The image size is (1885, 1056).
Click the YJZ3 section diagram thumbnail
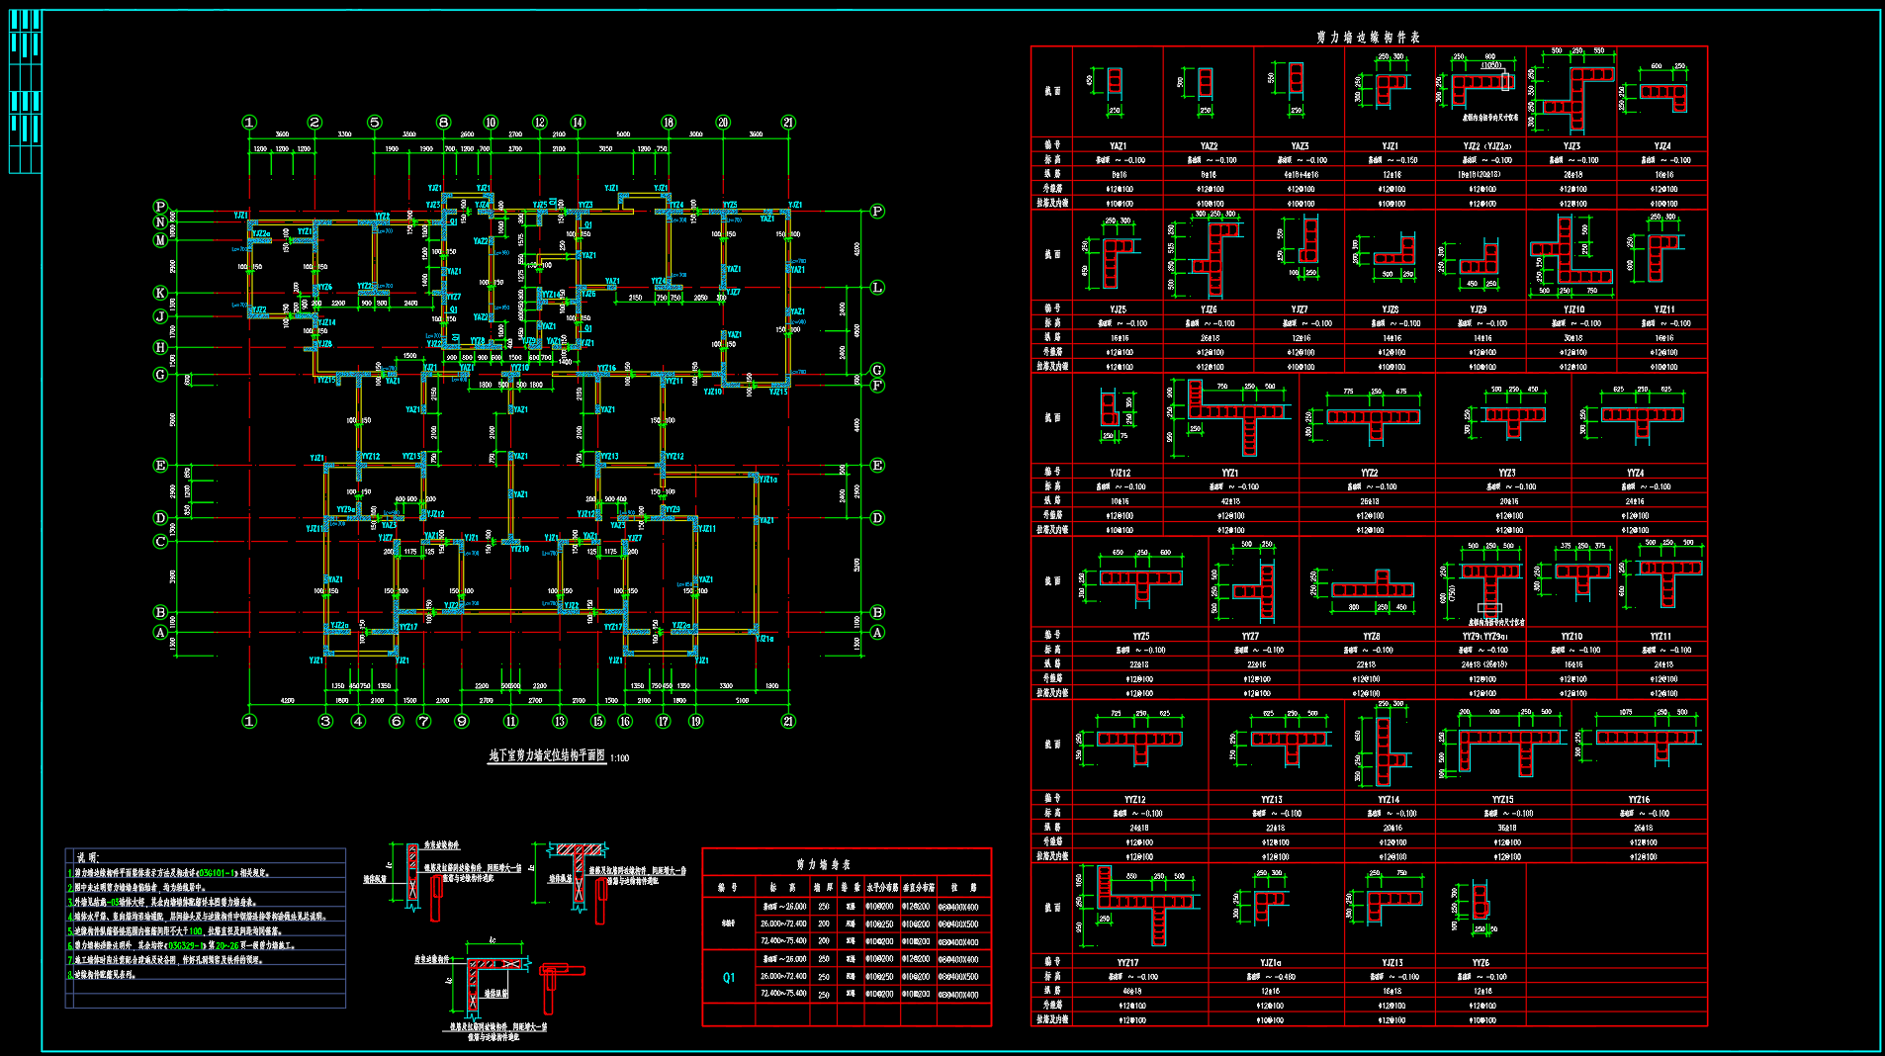tap(1571, 90)
